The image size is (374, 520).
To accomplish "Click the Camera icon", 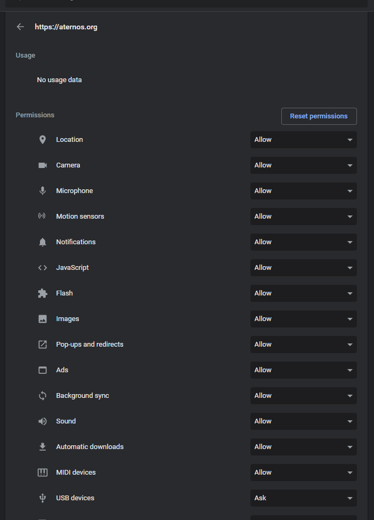I will pos(43,165).
